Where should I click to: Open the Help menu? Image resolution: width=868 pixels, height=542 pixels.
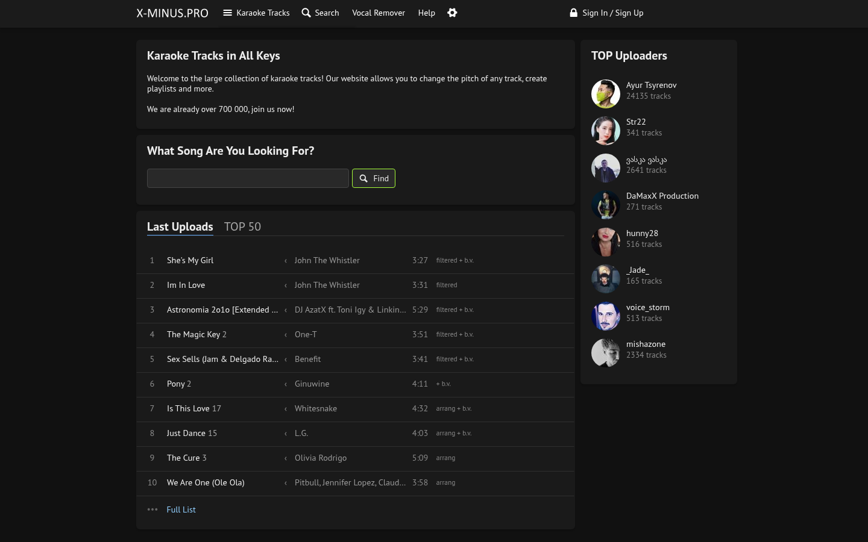click(427, 13)
